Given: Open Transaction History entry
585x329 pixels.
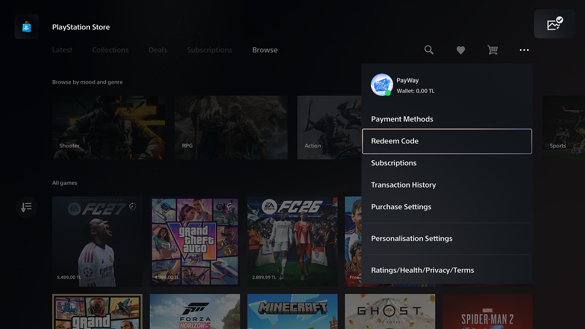Looking at the screenshot, I should coord(447,185).
